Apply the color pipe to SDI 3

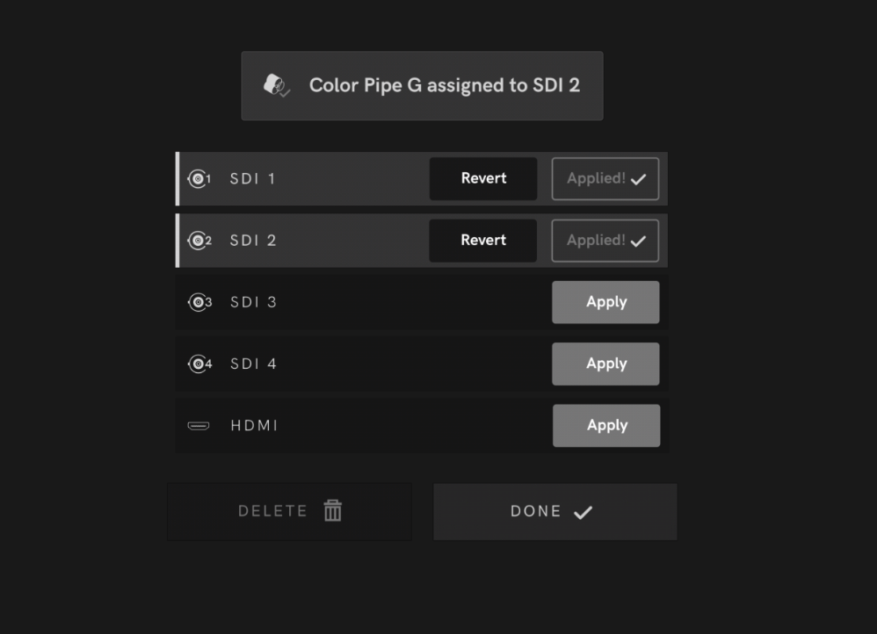(x=605, y=302)
